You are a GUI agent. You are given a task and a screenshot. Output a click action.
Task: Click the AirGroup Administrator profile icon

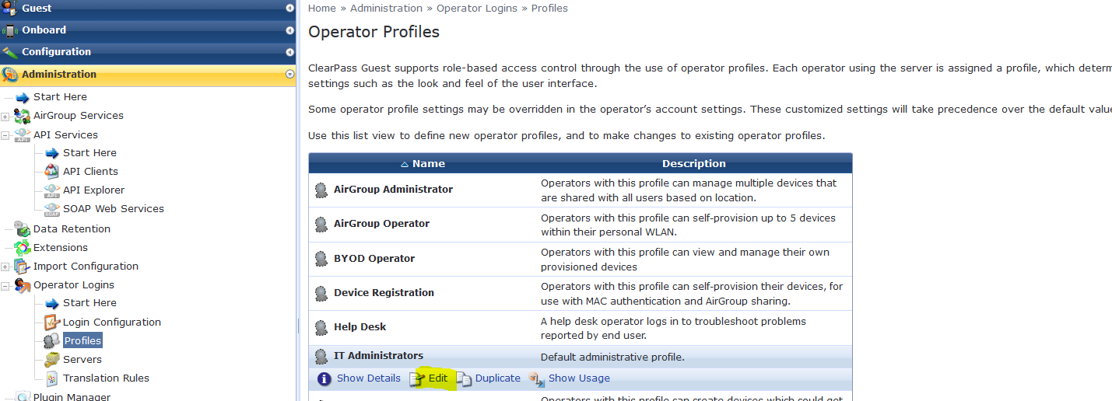(x=321, y=190)
